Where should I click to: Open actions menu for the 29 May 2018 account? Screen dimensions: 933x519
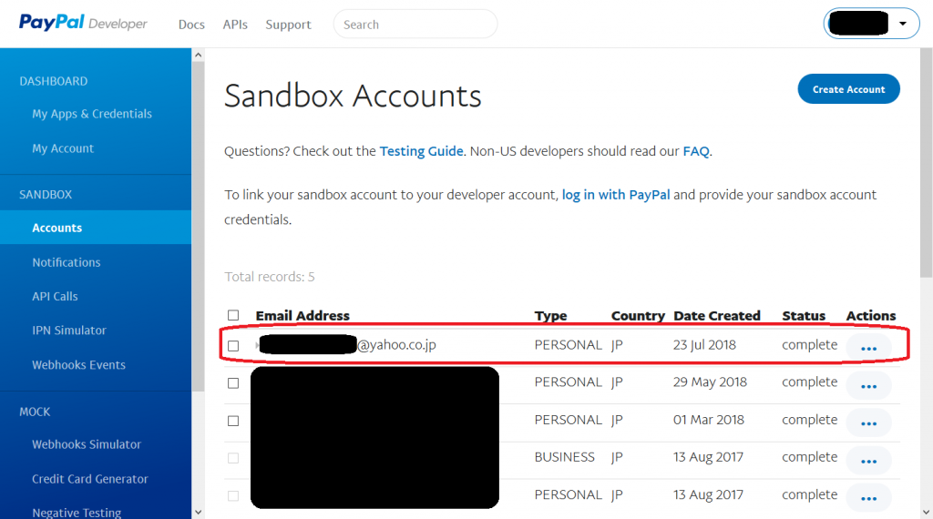click(868, 385)
